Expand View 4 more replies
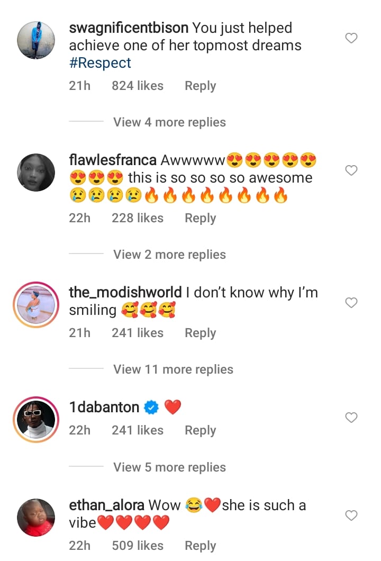The height and width of the screenshot is (561, 381). [x=169, y=122]
